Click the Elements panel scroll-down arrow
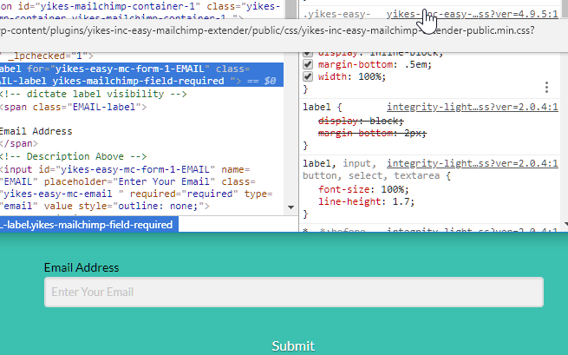The image size is (568, 355). coord(291,207)
